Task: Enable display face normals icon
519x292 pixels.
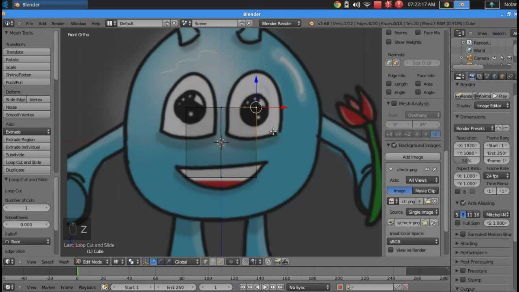Action: coord(396,63)
